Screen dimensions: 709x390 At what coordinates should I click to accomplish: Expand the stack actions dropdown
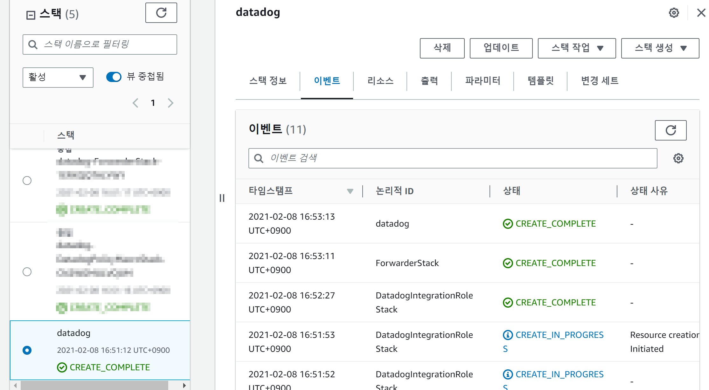pos(577,48)
